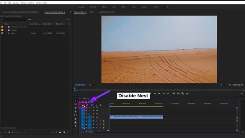The width and height of the screenshot is (245, 138).
Task: Open the Clip menu
Action: [9, 3]
